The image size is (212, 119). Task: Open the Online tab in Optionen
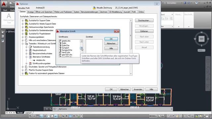tap(141, 12)
